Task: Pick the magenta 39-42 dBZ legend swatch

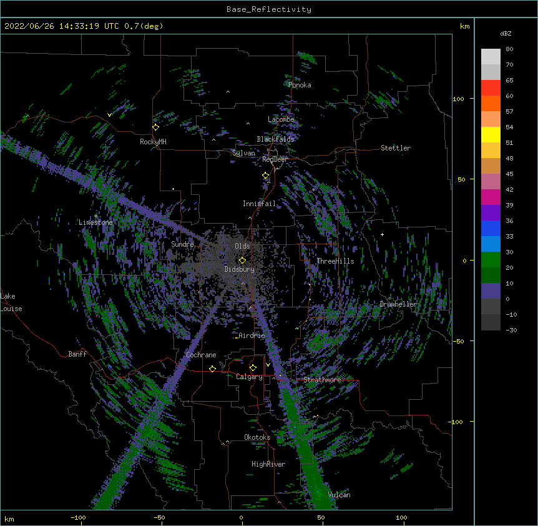Action: pyautogui.click(x=491, y=197)
